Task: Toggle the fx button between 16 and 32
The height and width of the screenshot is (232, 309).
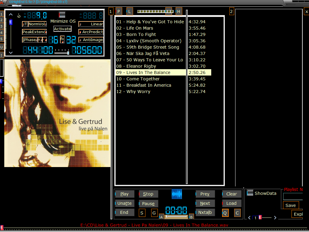Action: [x=62, y=40]
